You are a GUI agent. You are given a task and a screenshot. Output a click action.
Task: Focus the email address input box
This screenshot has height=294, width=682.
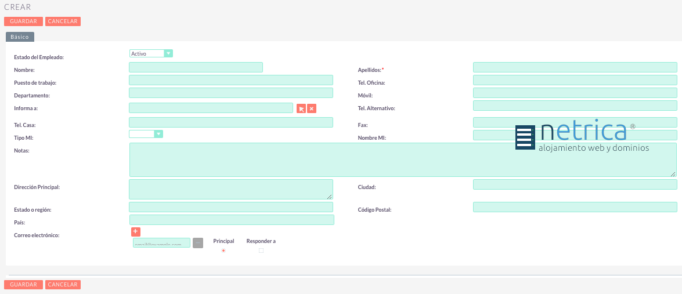(x=161, y=243)
